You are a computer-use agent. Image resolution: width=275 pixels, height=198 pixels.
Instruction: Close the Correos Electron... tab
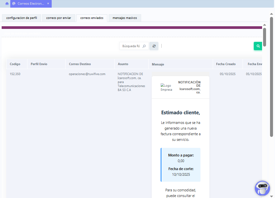48,3
